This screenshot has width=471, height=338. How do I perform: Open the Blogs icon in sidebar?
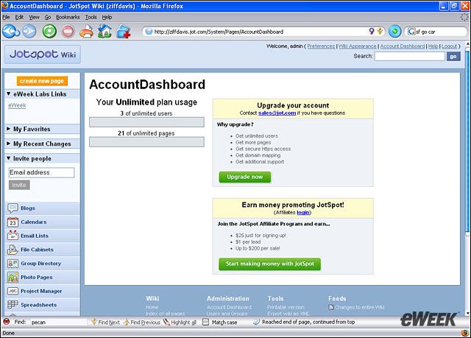[13, 208]
